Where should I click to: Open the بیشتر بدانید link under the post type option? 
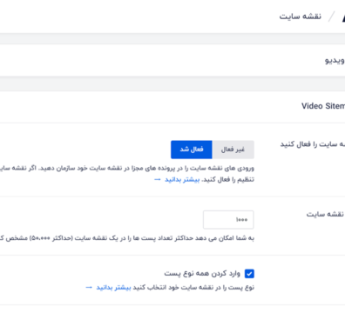113,288
